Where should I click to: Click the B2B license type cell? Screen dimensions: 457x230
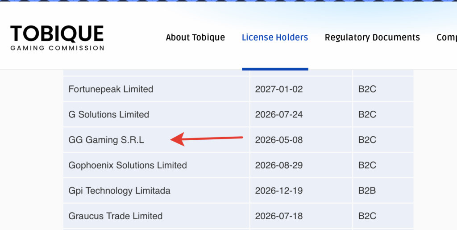(367, 191)
